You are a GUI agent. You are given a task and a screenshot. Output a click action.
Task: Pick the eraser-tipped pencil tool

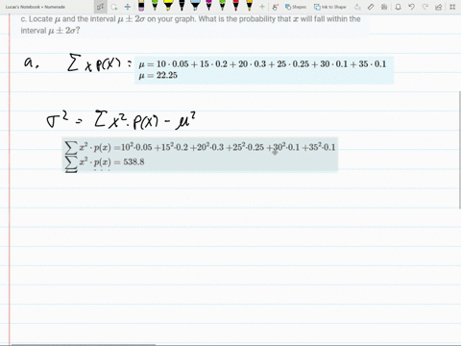(x=141, y=6)
